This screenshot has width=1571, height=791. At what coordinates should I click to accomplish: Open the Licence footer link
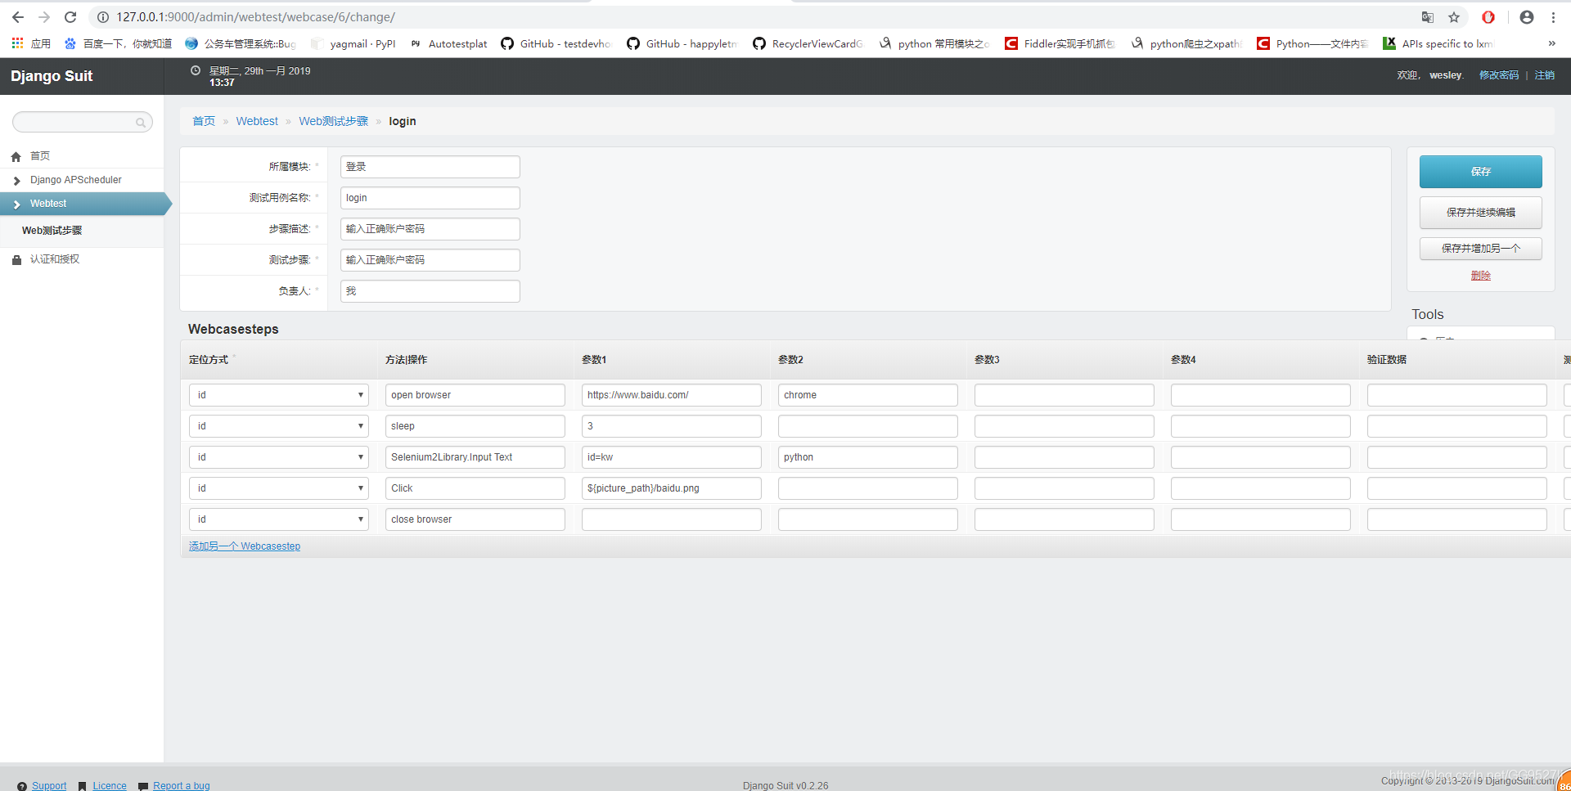[x=110, y=785]
